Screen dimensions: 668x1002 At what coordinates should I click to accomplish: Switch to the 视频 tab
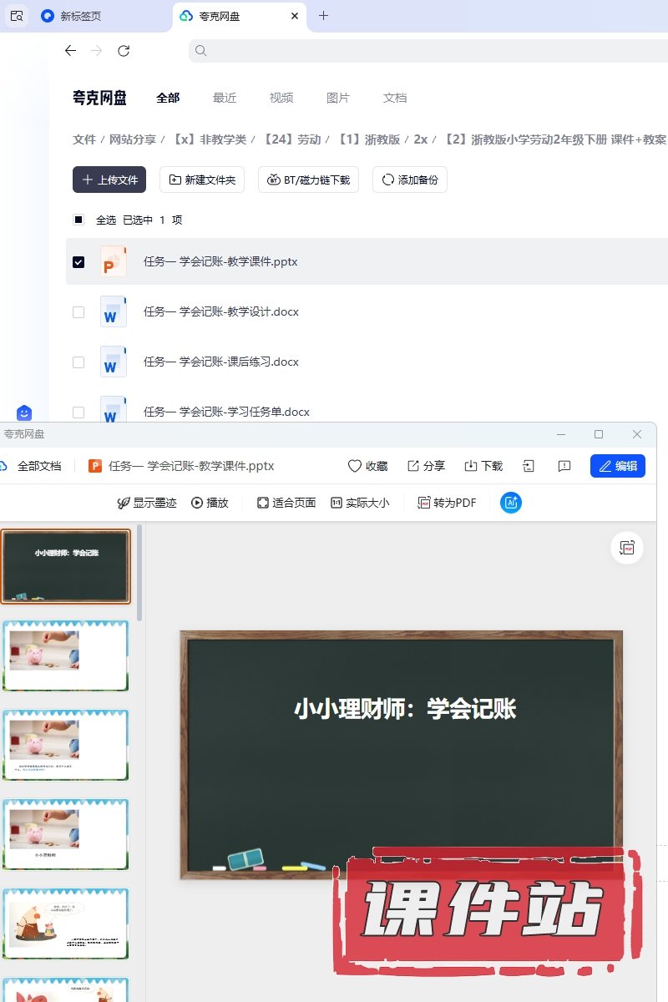click(281, 98)
